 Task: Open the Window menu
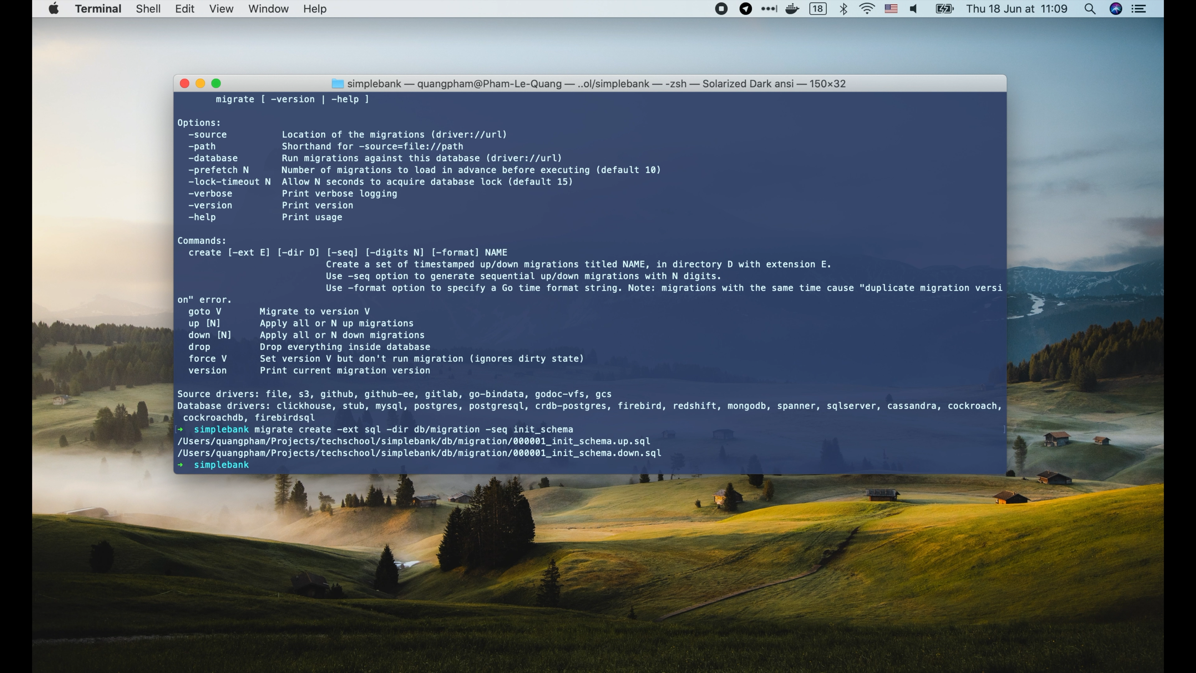tap(268, 9)
